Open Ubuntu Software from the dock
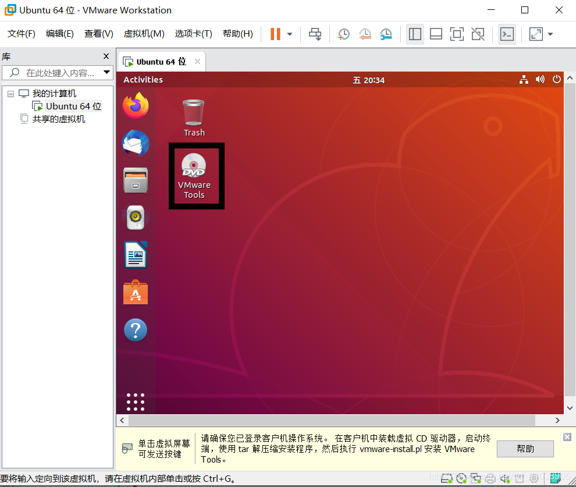Screen dimensions: 576x487 pos(136,292)
